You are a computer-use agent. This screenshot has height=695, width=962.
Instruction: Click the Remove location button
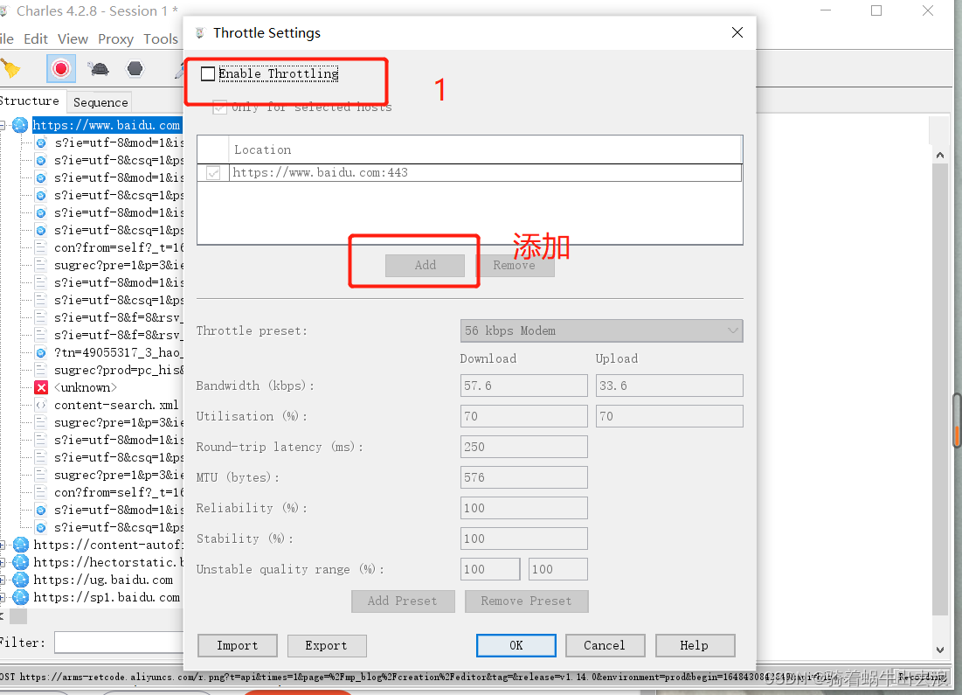point(514,265)
